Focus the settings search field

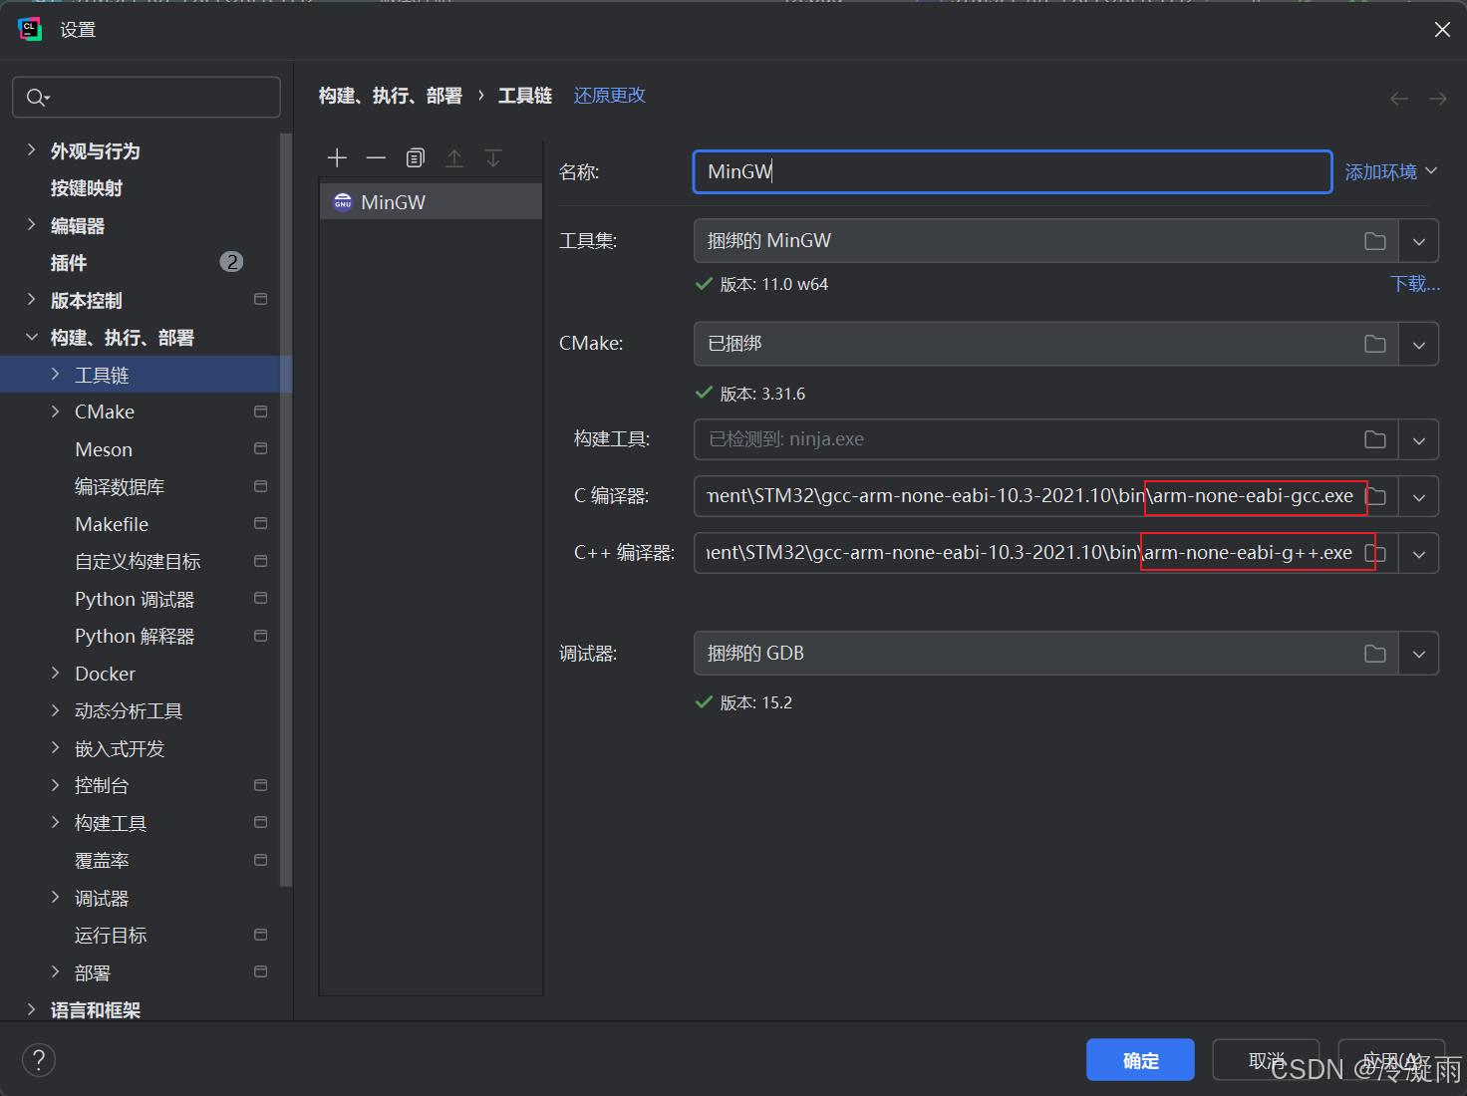[x=147, y=97]
